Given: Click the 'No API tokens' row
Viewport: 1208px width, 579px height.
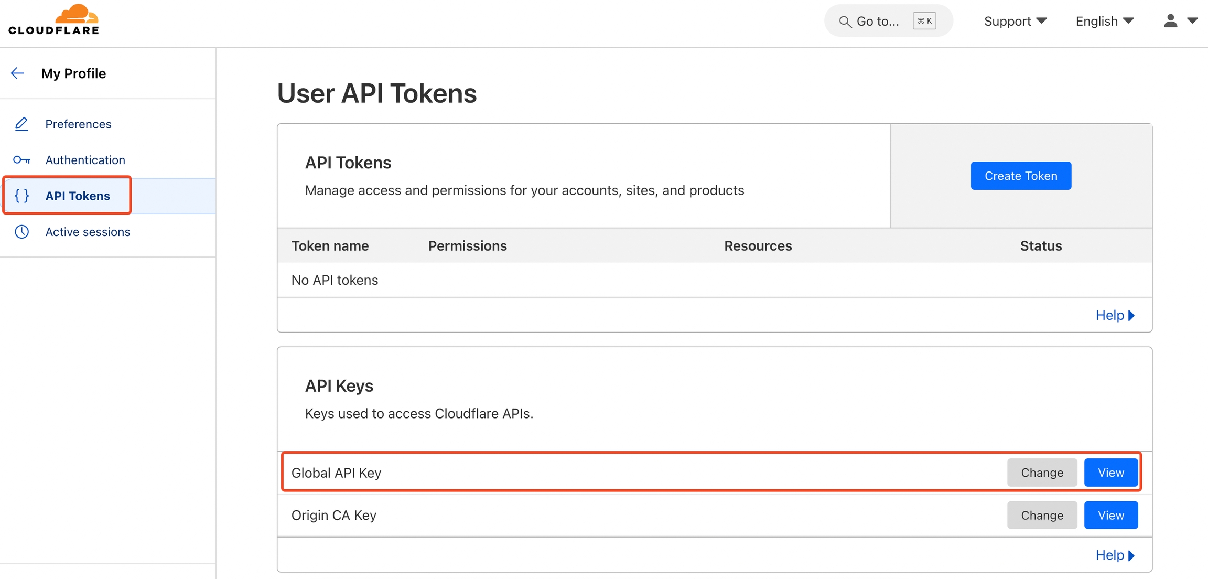Looking at the screenshot, I should (715, 280).
